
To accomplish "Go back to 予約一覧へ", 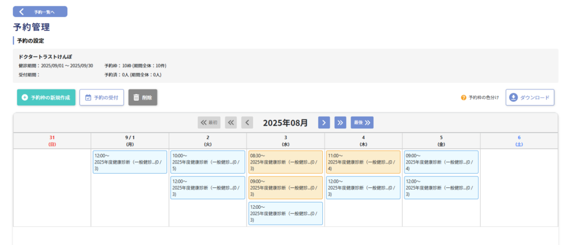I will click(40, 11).
